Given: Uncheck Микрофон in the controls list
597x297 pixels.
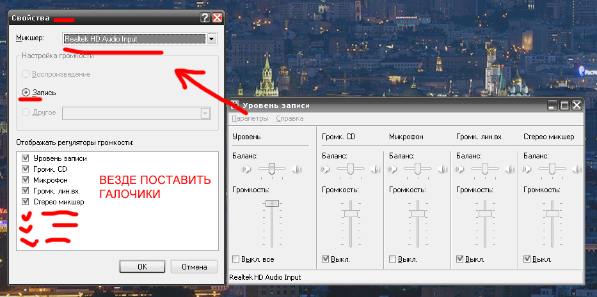Looking at the screenshot, I should (26, 180).
